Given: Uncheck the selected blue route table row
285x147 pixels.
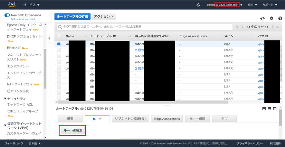Looking at the screenshot, I should click(x=59, y=44).
